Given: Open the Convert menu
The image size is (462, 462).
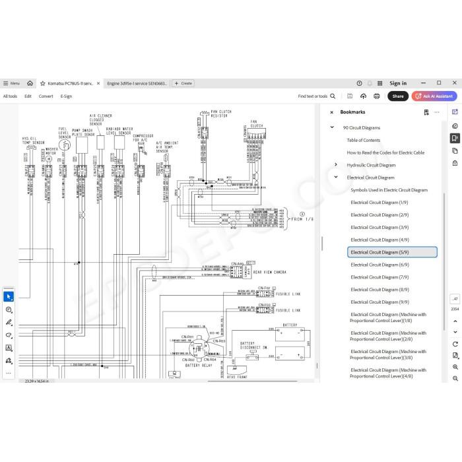Looking at the screenshot, I should coord(46,96).
